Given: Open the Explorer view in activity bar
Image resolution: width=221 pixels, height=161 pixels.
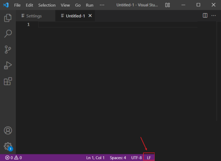Looking at the screenshot, I should coord(8,18).
